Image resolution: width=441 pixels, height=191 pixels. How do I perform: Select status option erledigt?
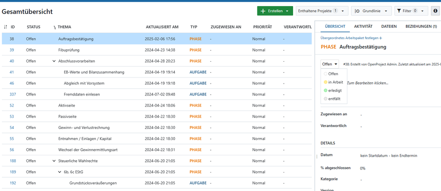point(334,91)
